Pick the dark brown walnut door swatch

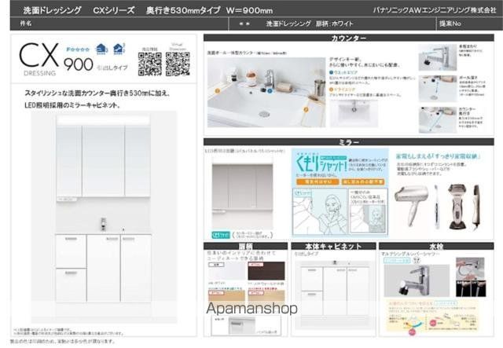tap(266, 271)
